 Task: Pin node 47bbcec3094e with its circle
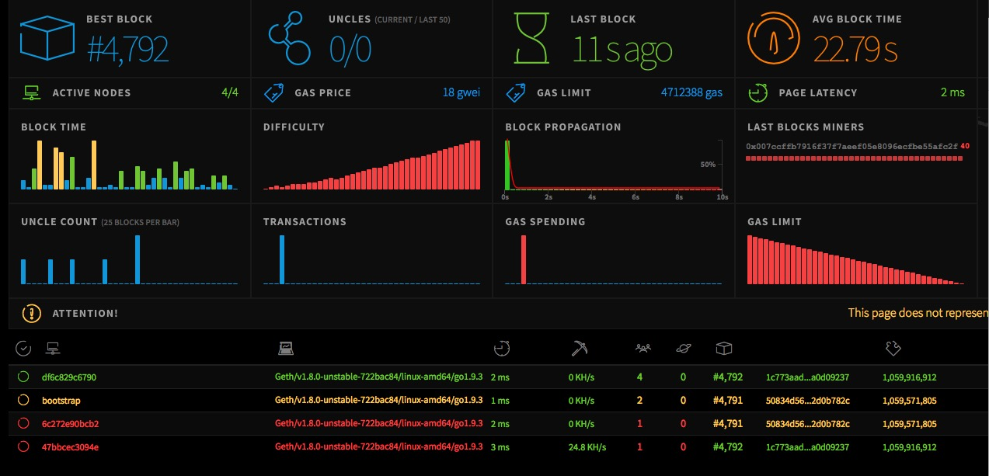click(23, 446)
